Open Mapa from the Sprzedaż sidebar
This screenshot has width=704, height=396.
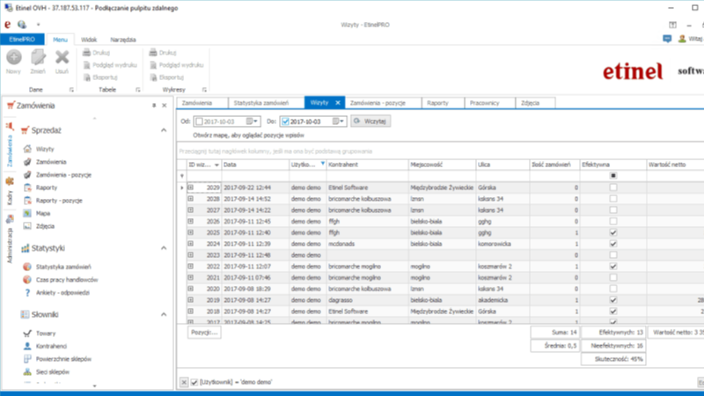[42, 213]
